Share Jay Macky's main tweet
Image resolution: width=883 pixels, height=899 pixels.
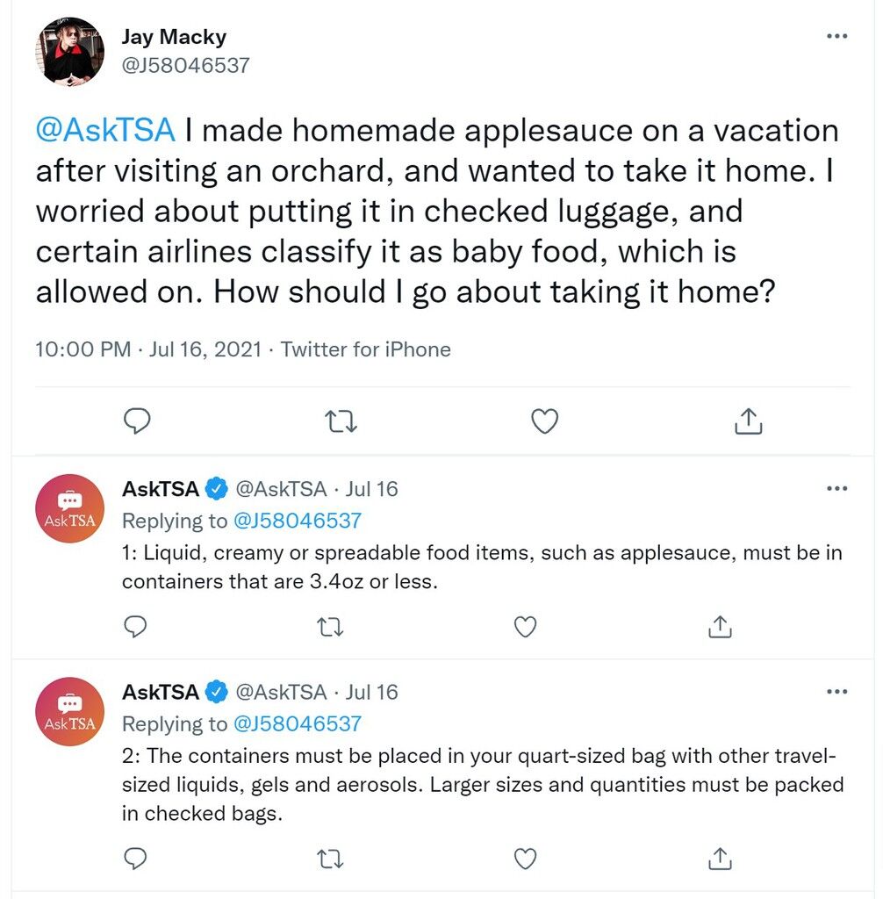click(x=748, y=421)
